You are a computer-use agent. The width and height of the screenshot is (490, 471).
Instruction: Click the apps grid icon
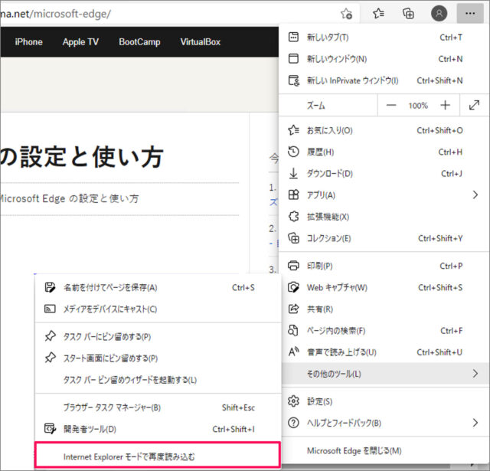click(293, 195)
